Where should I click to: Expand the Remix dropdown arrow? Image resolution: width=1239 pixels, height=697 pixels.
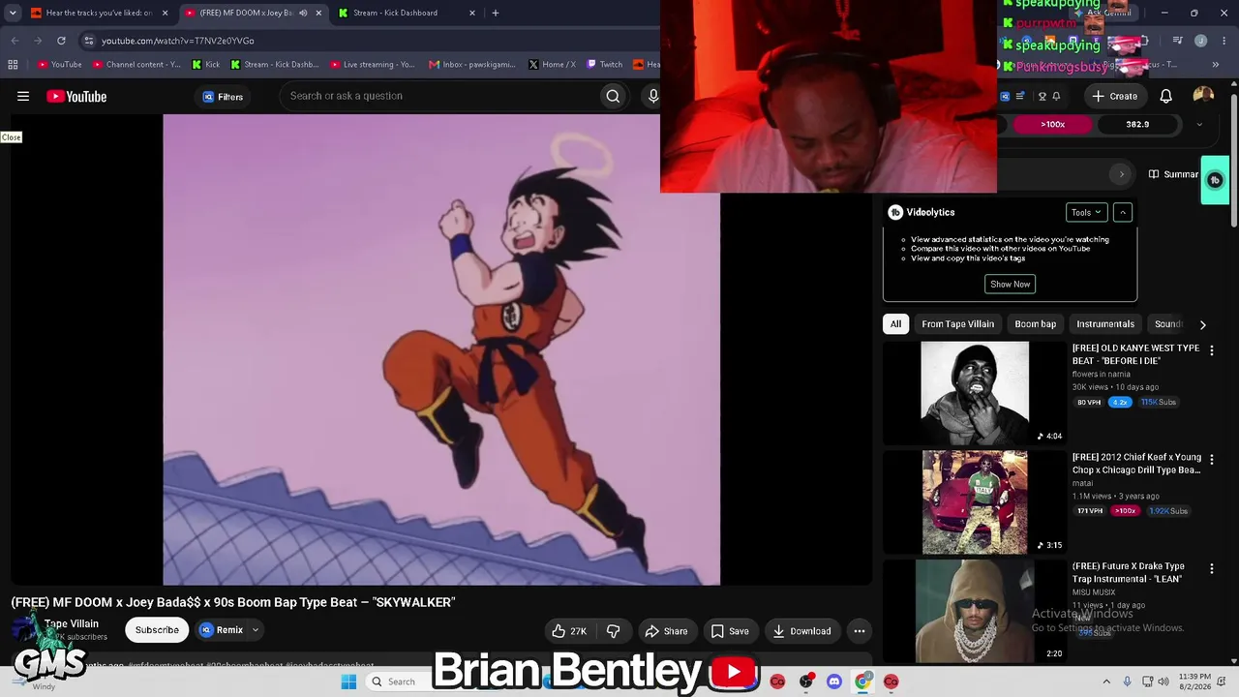256,630
